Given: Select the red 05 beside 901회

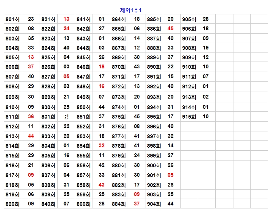Looking at the screenshot, I should click(170, 175).
